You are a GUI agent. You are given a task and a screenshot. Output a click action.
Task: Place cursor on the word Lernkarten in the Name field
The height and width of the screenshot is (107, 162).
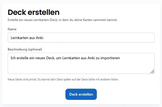tap(19, 38)
